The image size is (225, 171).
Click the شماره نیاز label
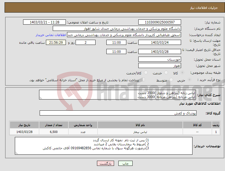pyautogui.click(x=212, y=22)
